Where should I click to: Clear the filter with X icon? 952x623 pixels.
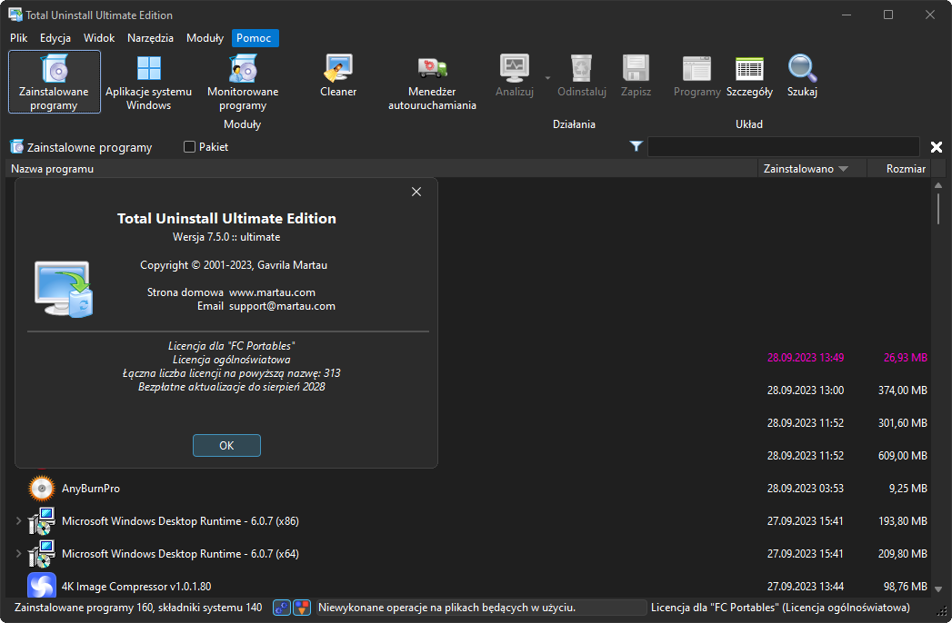(937, 147)
